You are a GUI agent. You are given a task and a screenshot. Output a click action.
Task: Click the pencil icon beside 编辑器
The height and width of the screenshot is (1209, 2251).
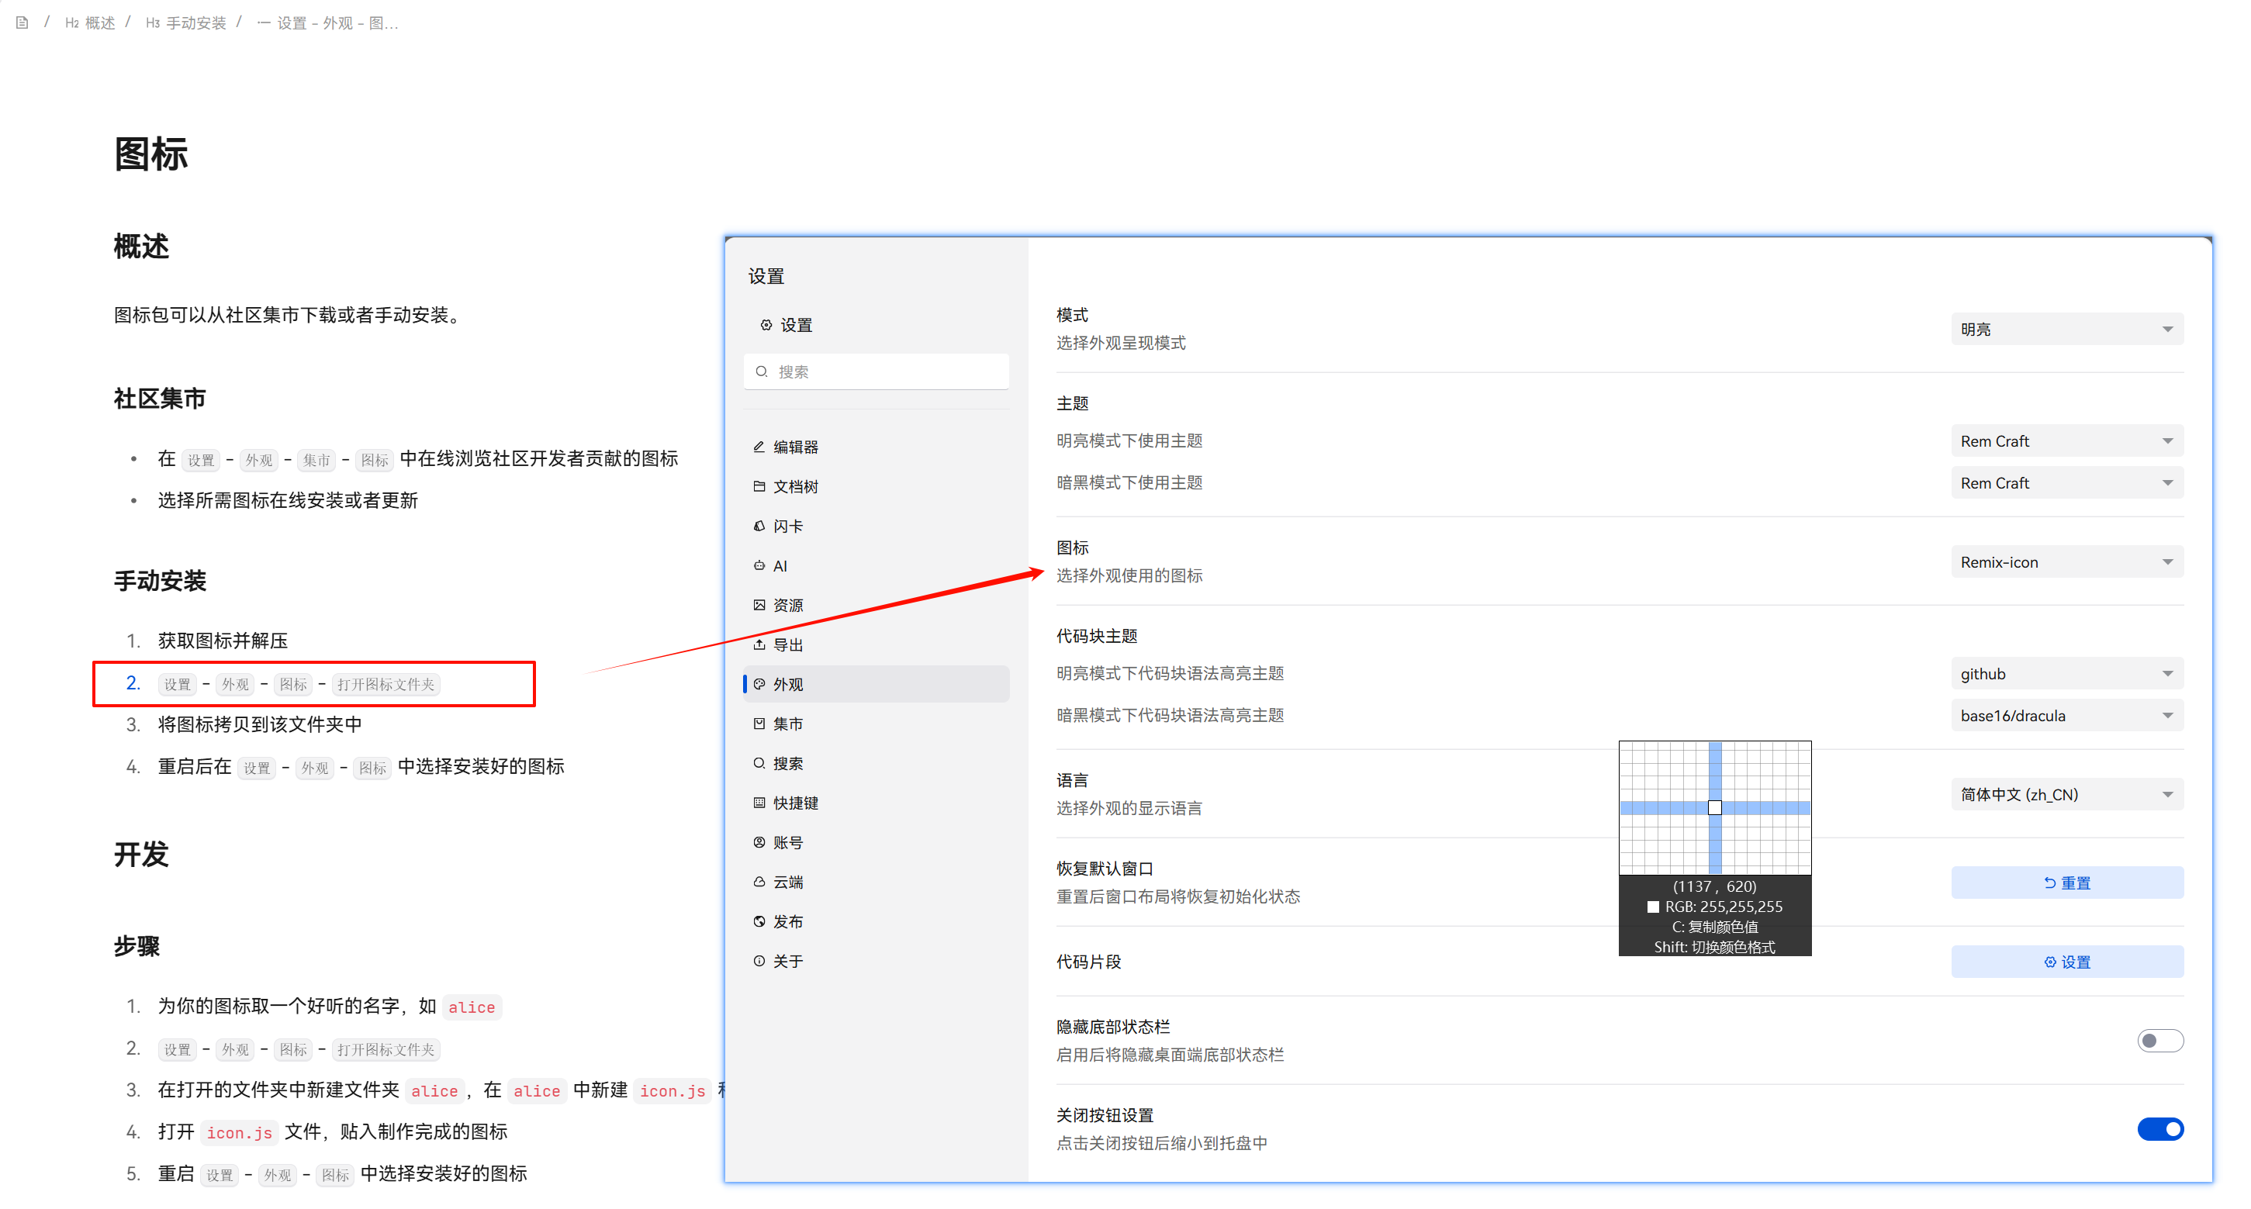pyautogui.click(x=759, y=447)
